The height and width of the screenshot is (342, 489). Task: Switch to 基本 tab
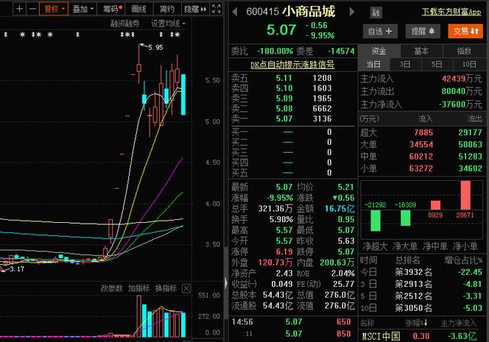(421, 51)
